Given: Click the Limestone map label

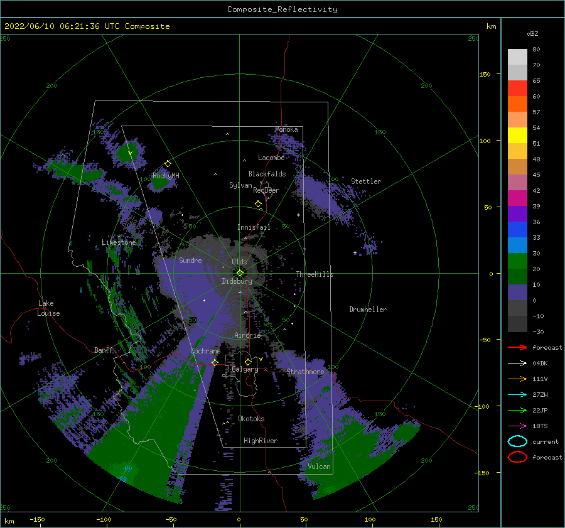Looking at the screenshot, I should point(119,242).
